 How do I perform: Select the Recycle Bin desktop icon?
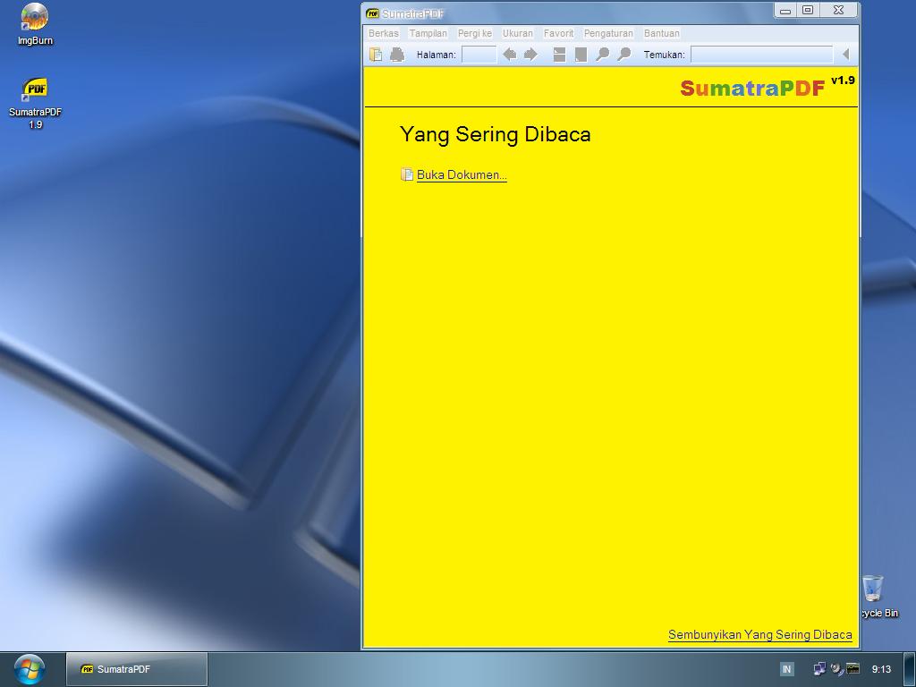tap(878, 596)
